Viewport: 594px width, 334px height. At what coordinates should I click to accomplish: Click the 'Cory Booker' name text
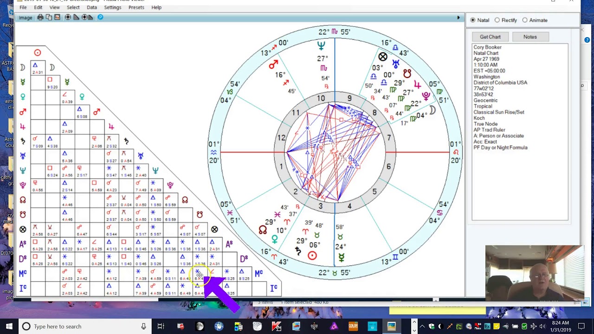[x=487, y=47]
